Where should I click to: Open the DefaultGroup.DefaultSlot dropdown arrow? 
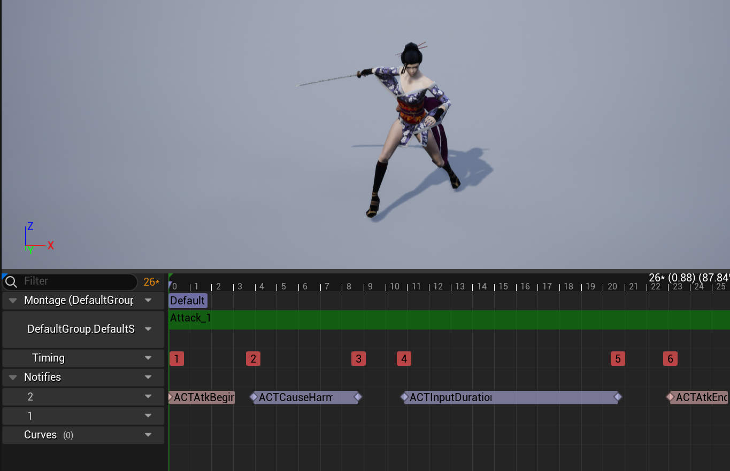click(148, 329)
